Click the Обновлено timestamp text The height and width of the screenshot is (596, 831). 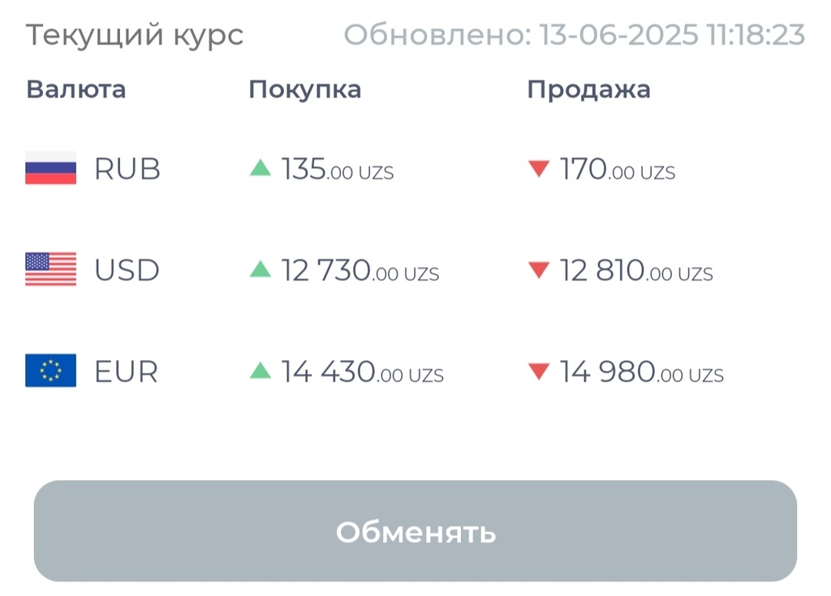[x=574, y=35]
